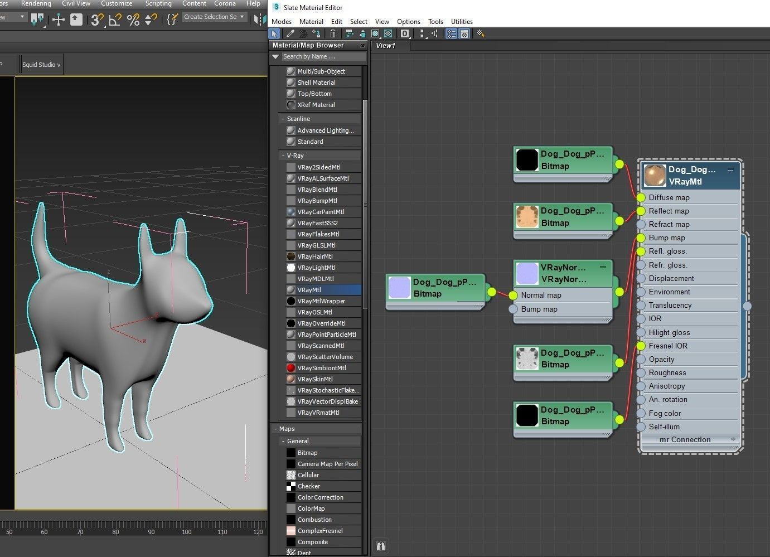Collapse the General maps group
The height and width of the screenshot is (557, 770).
pos(283,441)
